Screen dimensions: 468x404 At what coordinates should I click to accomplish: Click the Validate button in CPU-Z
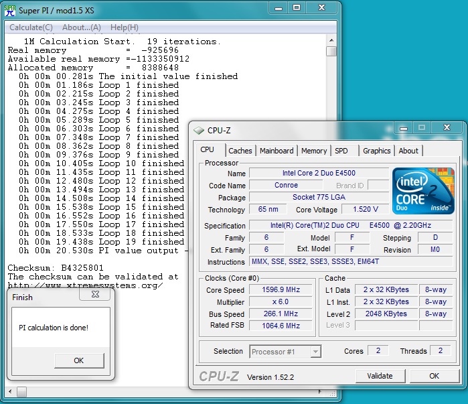tap(380, 376)
